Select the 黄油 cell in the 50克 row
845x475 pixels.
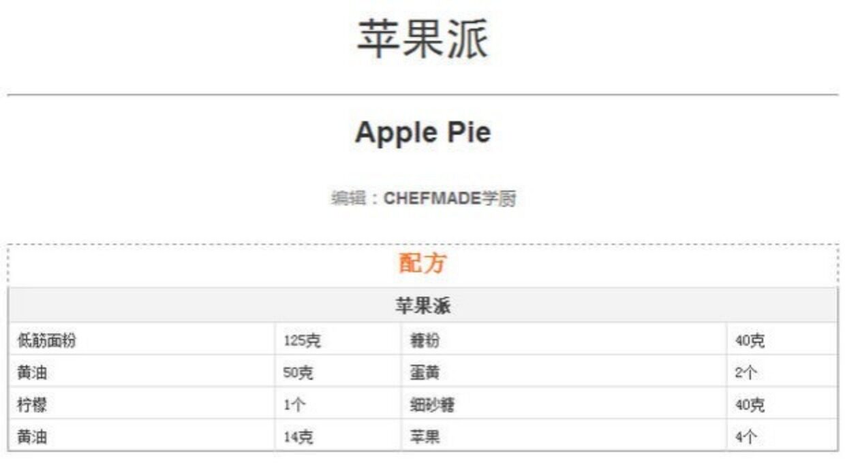(32, 373)
